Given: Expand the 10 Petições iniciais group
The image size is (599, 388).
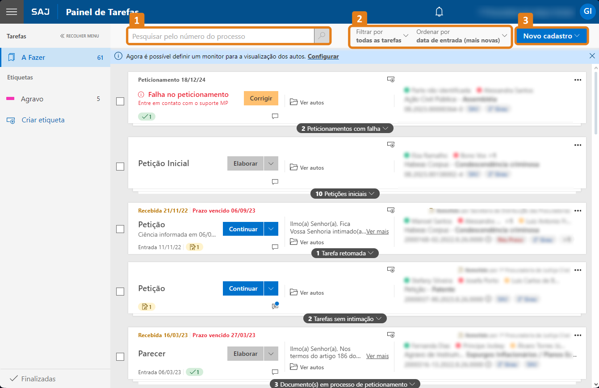Looking at the screenshot, I should (345, 194).
